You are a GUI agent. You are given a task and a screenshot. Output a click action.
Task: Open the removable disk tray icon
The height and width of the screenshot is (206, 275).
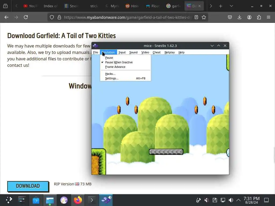[215, 200]
